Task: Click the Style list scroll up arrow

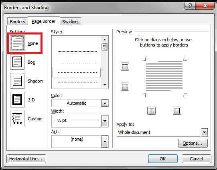Action: pos(105,40)
